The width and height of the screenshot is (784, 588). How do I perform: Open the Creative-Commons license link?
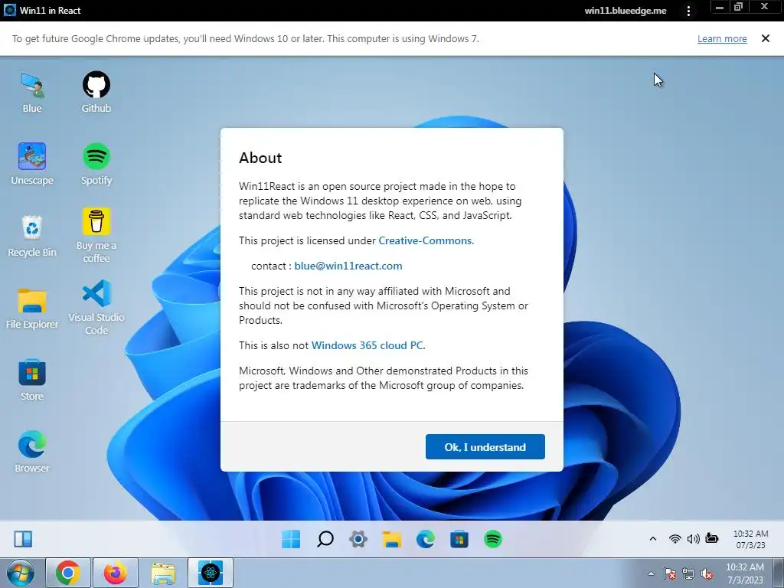click(426, 240)
